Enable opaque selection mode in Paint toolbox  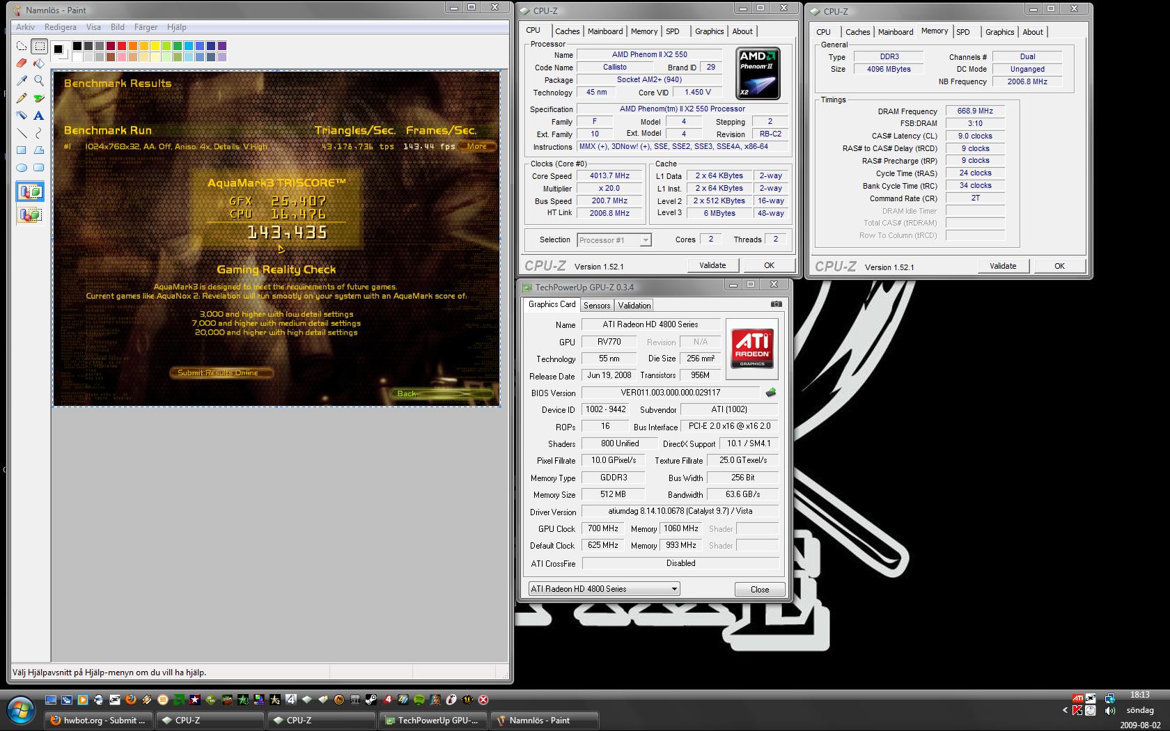pyautogui.click(x=30, y=191)
